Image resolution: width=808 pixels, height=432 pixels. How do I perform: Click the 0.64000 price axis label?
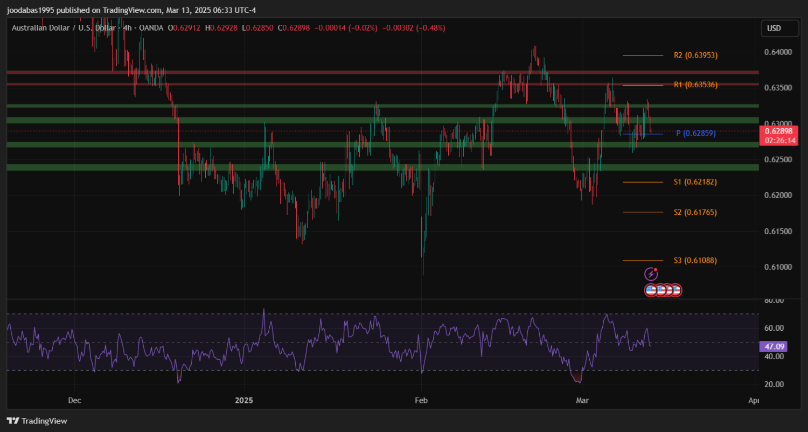point(778,52)
